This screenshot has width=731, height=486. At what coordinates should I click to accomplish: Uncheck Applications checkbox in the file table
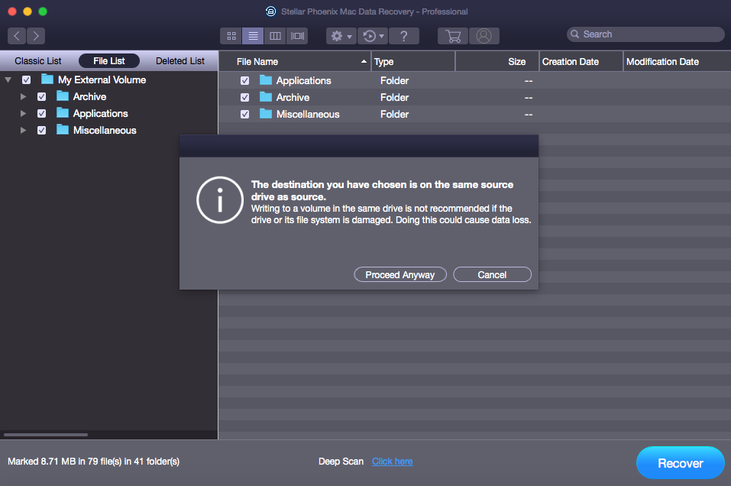pyautogui.click(x=244, y=81)
